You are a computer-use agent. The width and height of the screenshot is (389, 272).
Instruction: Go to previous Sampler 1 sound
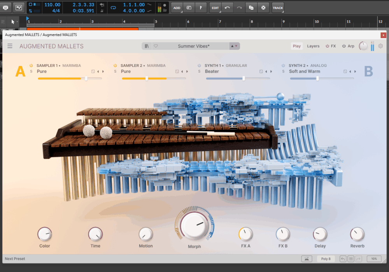98,71
